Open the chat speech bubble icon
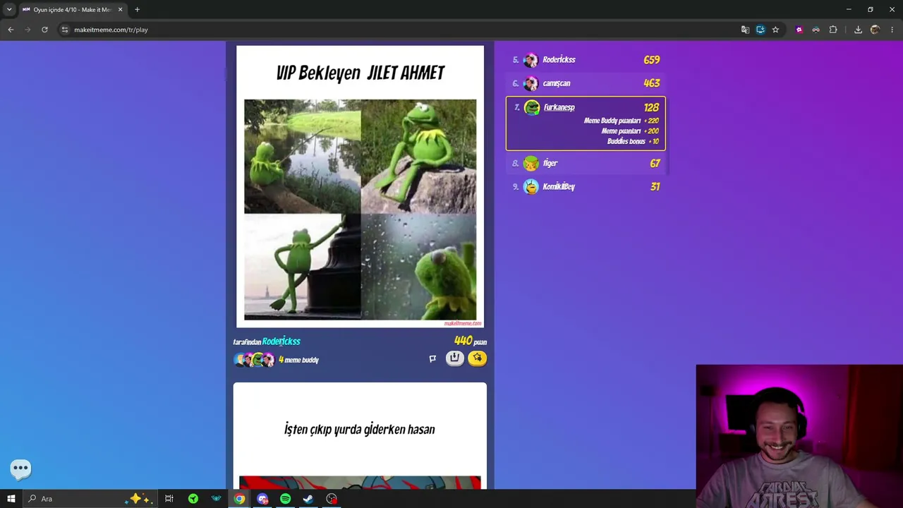 [20, 468]
